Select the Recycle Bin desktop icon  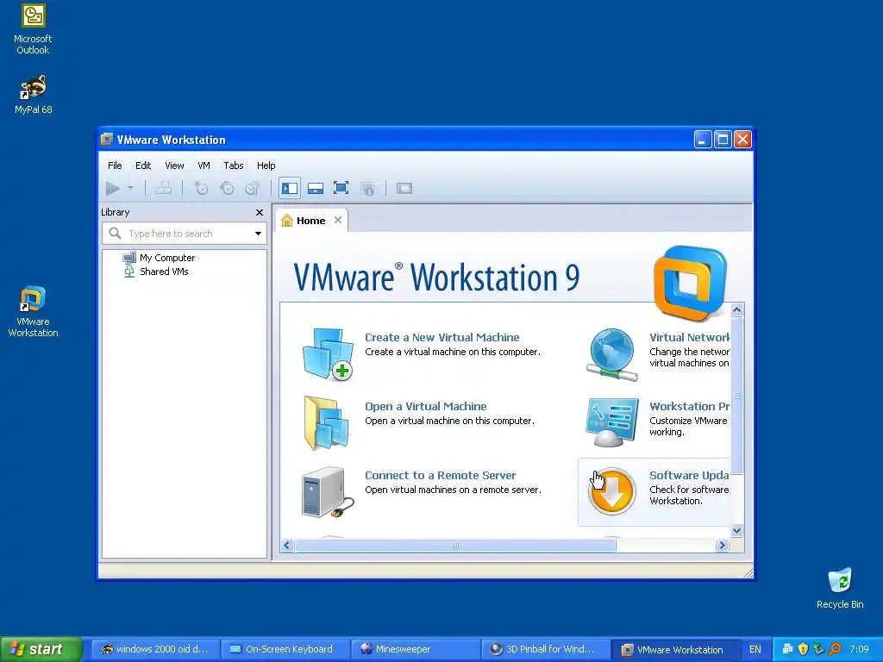point(840,588)
